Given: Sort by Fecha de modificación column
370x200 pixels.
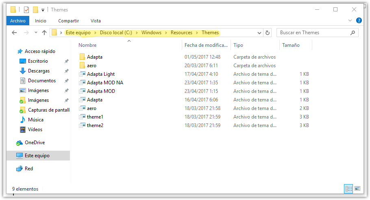Looking at the screenshot, I should [x=206, y=45].
